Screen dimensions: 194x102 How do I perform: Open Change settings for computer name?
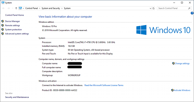(x=182, y=64)
